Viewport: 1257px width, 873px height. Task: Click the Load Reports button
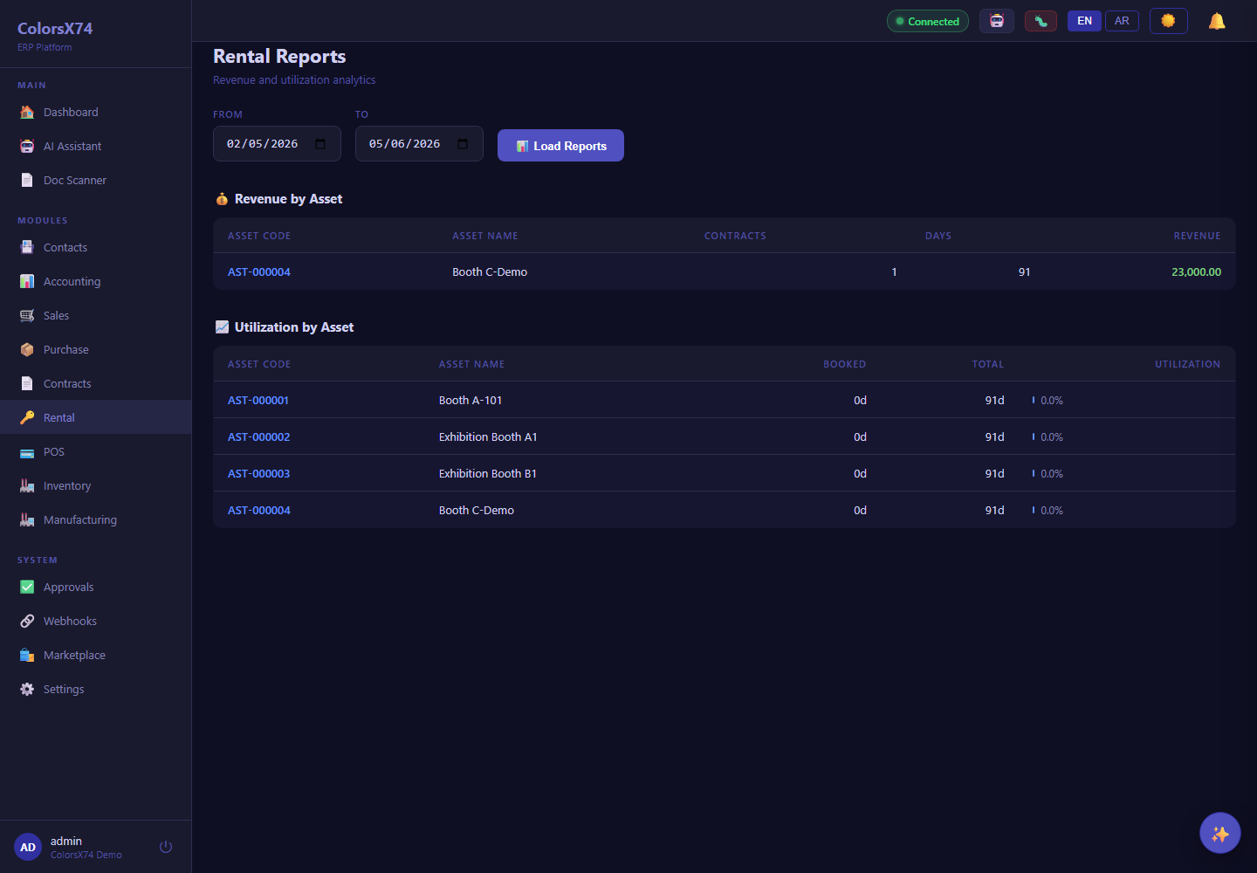coord(560,146)
